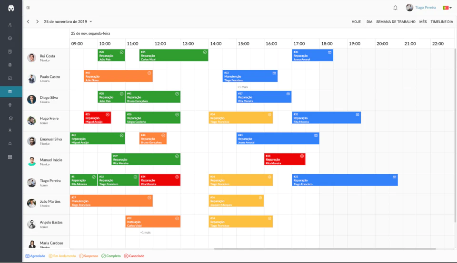Toggle Cancelado status filter in legend
Viewport: 457px width, 263px height.
pyautogui.click(x=134, y=256)
